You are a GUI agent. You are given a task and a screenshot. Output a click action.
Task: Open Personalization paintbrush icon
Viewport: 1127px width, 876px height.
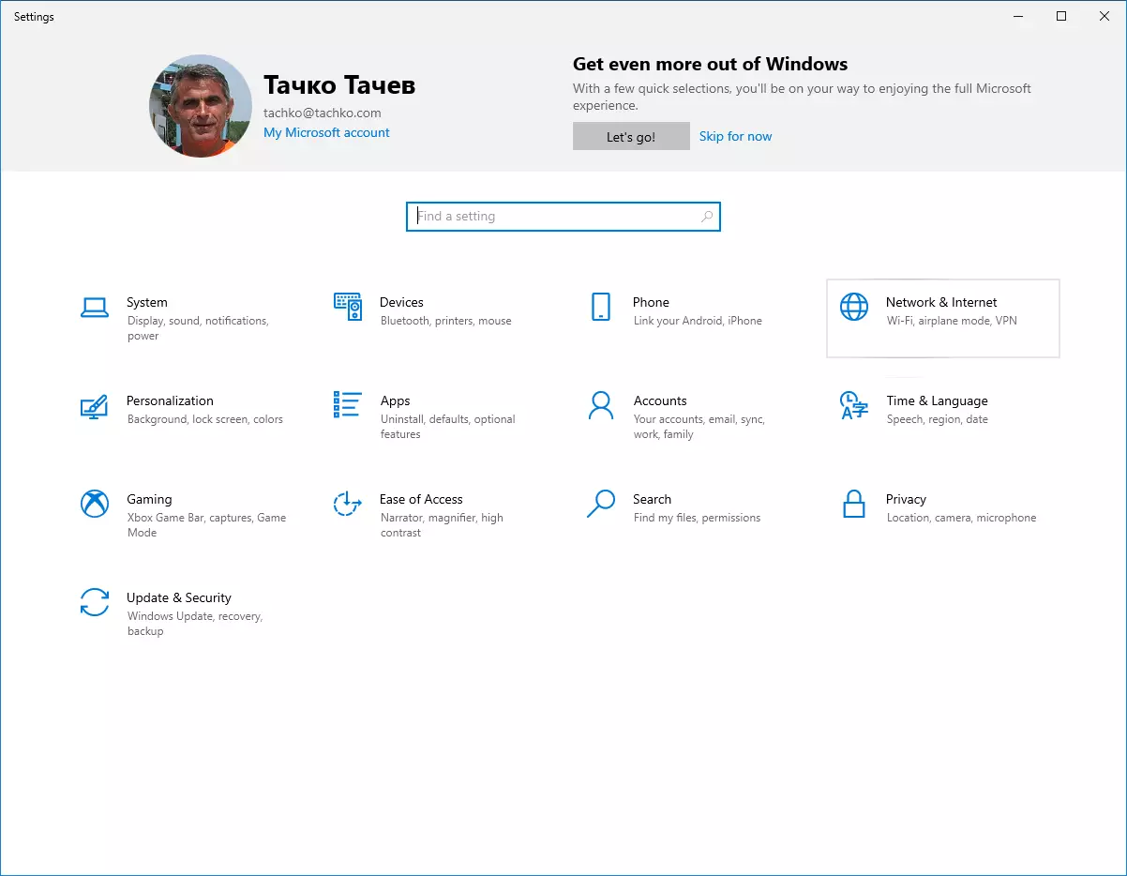[x=95, y=405]
